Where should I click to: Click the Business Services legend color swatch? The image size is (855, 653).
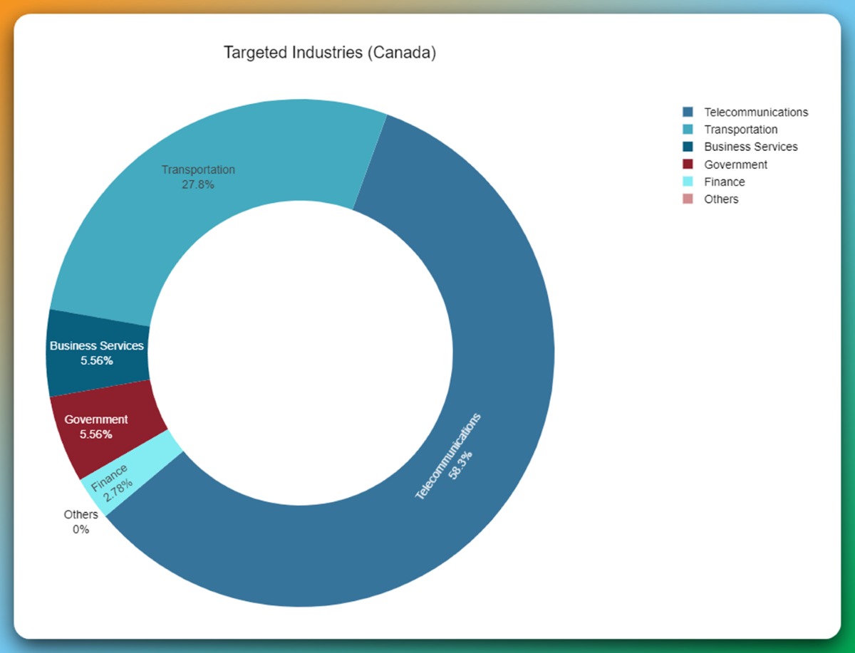[x=688, y=147]
